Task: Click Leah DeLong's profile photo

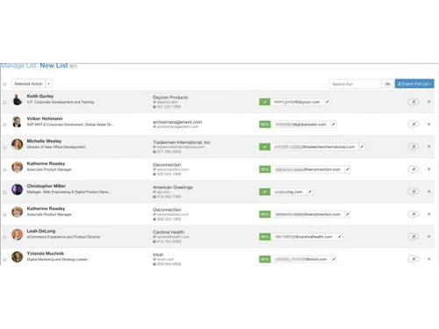Action: pyautogui.click(x=17, y=234)
